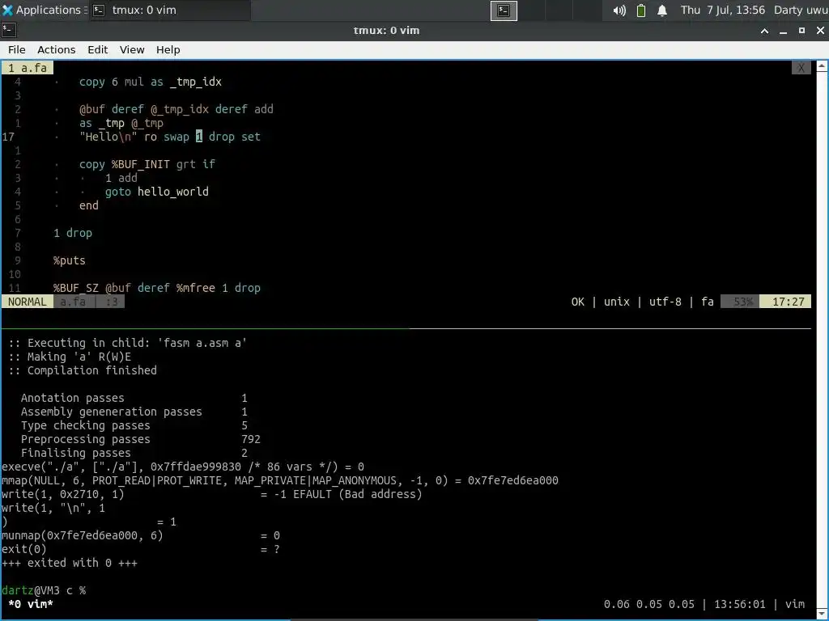The width and height of the screenshot is (829, 621).
Task: Shade the window using up arrow icon
Action: (764, 32)
